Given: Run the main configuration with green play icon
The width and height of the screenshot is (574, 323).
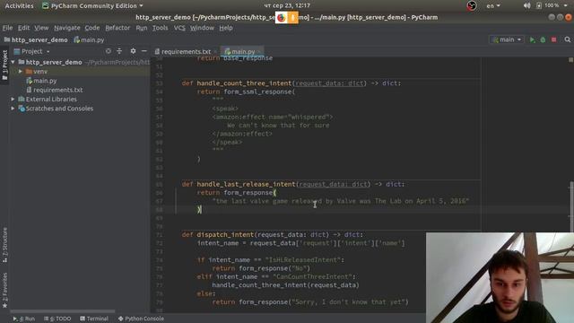Looking at the screenshot, I should [532, 39].
